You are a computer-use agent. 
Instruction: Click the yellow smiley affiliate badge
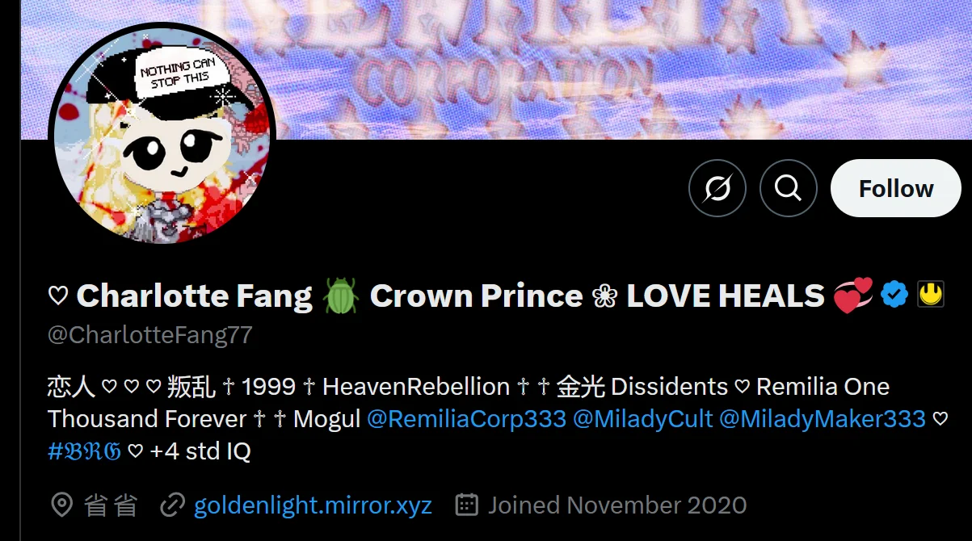pos(931,294)
